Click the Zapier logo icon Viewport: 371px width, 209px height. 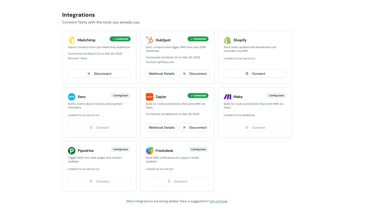coord(149,97)
